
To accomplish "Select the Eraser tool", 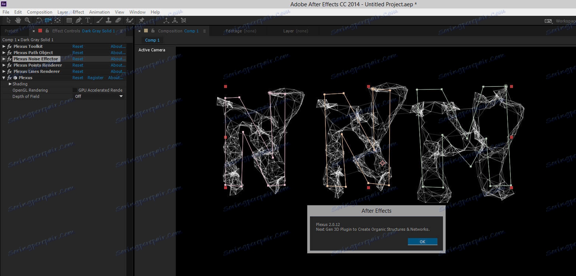I will click(x=118, y=21).
